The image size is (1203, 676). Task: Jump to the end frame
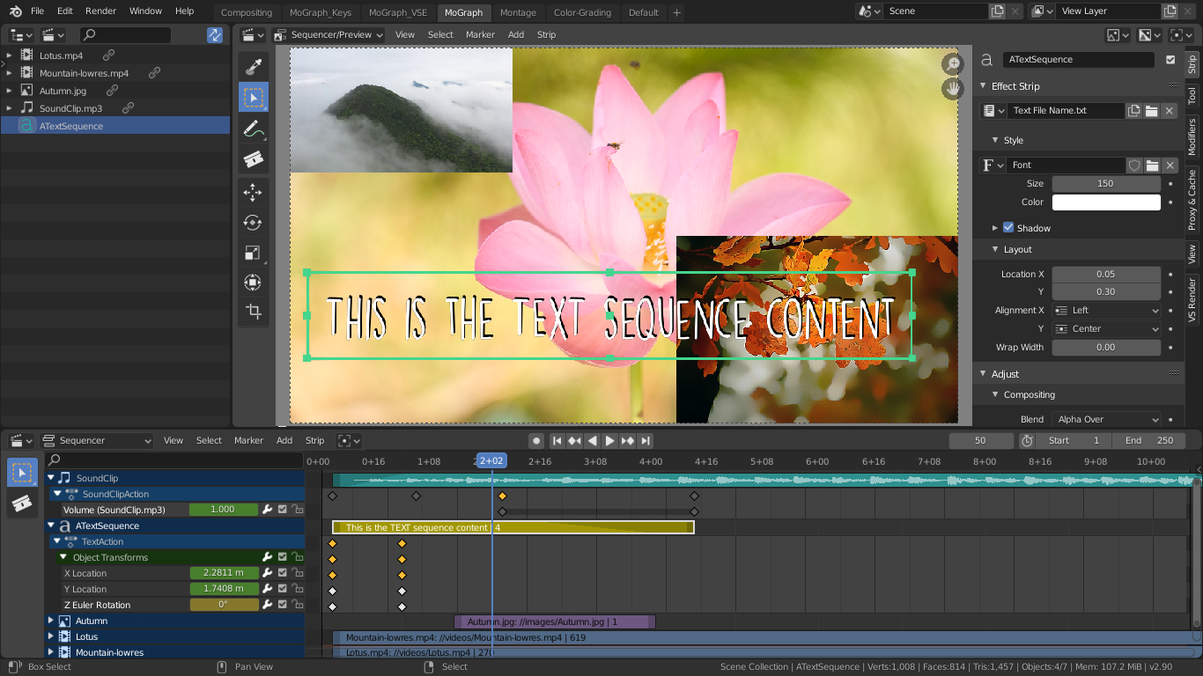646,441
